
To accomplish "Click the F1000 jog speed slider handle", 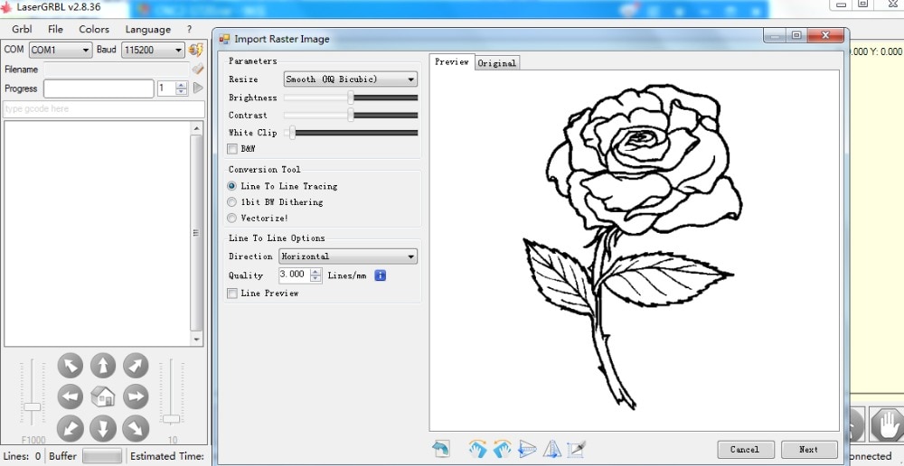I will tap(32, 406).
